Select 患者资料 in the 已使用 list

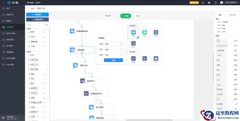tap(34, 42)
